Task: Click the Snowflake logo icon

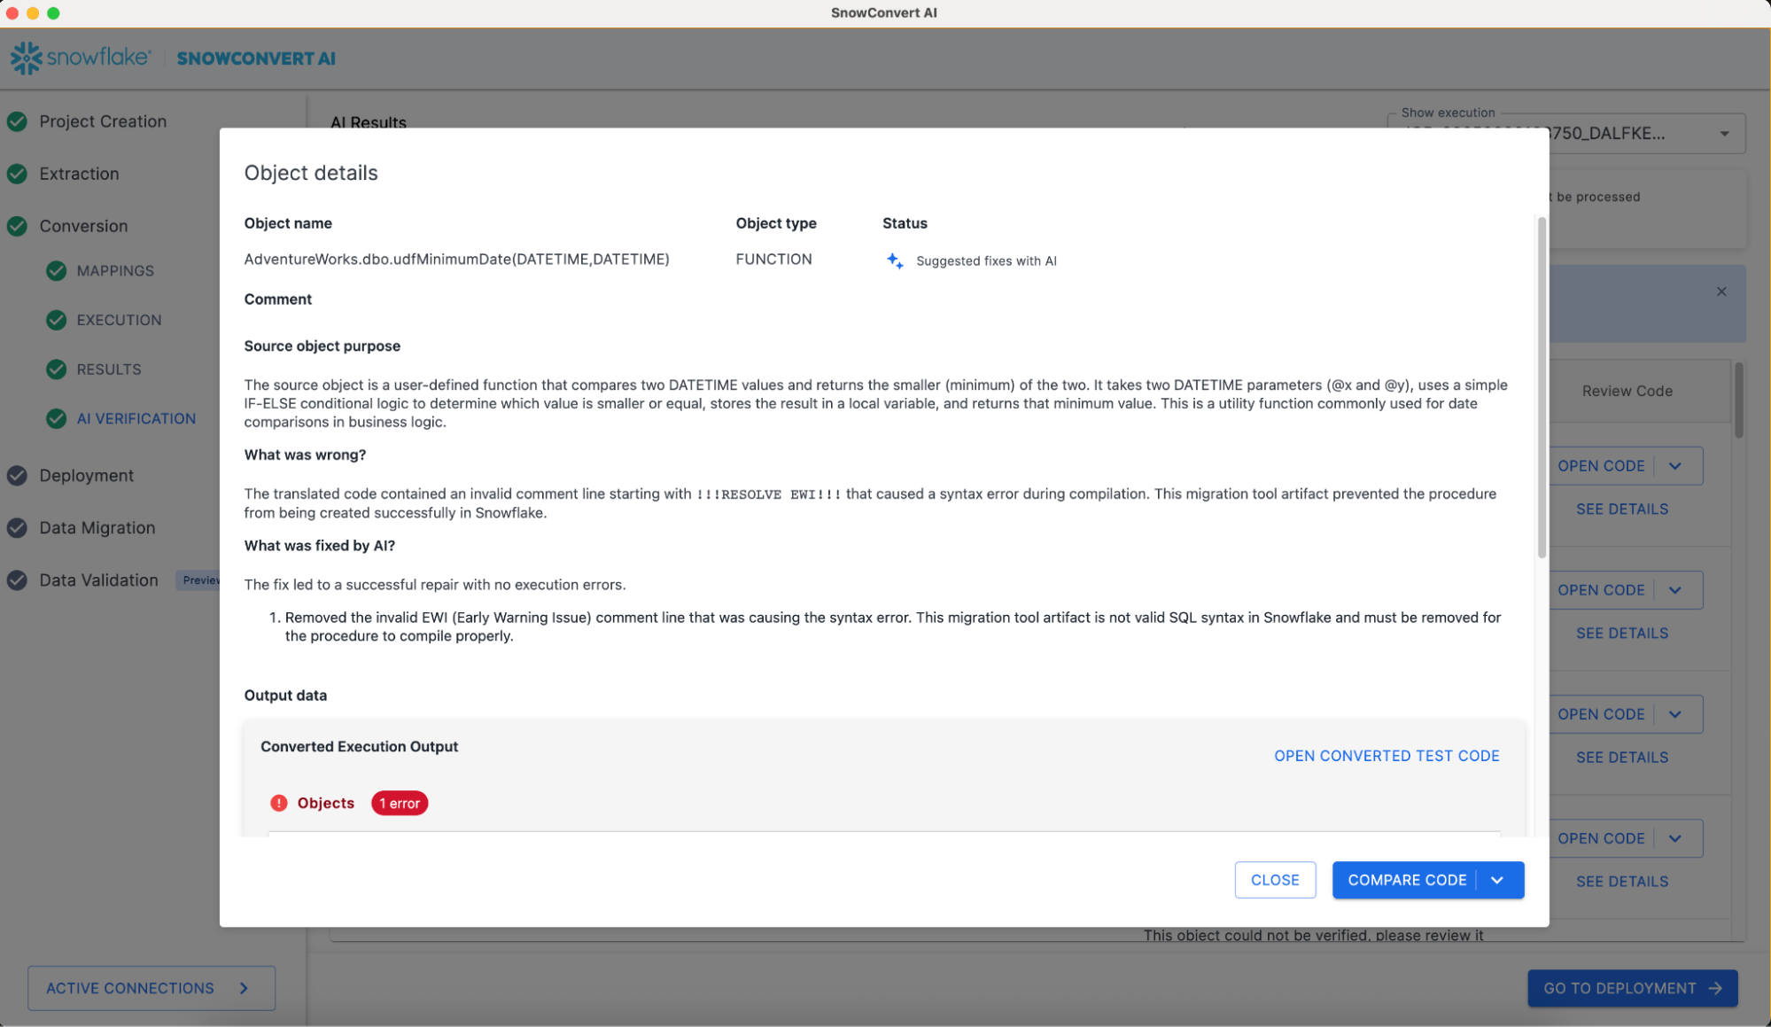Action: (26, 58)
